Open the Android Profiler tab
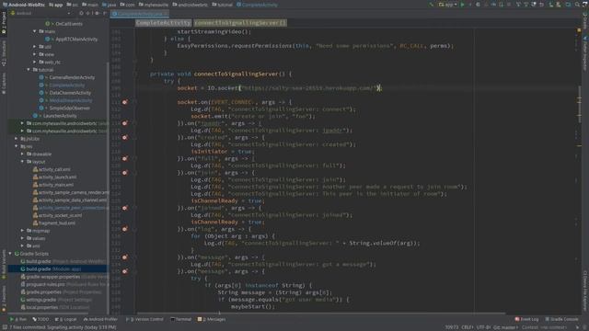Viewport: 589px width, 331px height. pyautogui.click(x=100, y=319)
